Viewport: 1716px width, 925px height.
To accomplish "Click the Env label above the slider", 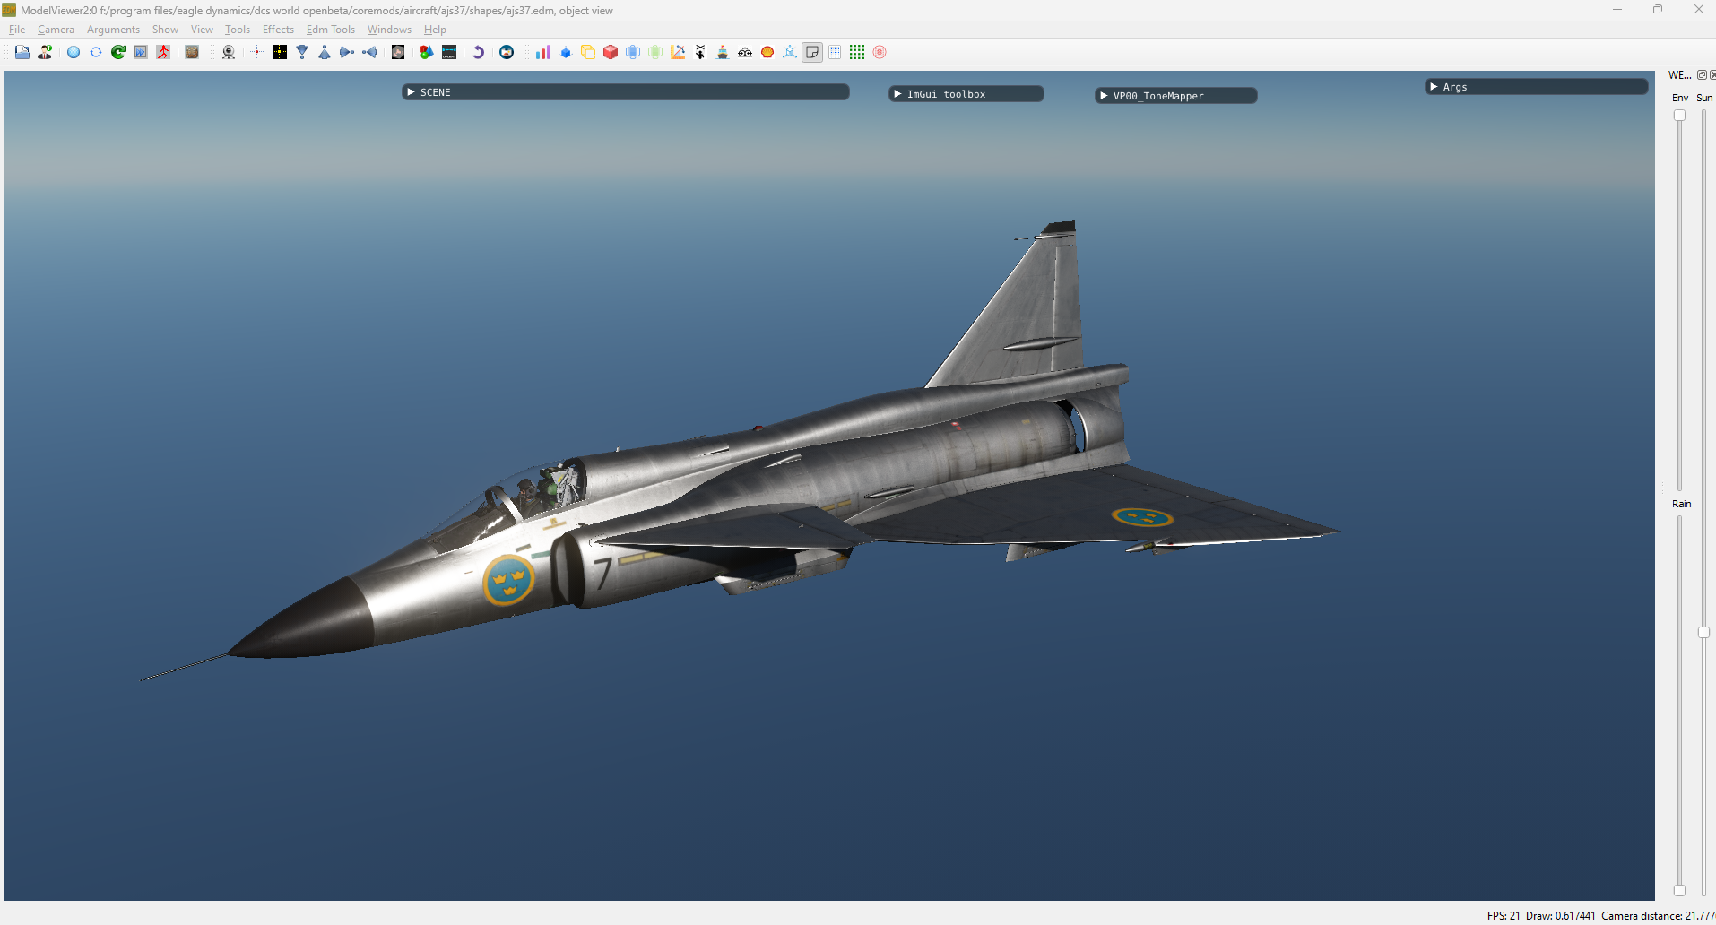I will click(1679, 98).
